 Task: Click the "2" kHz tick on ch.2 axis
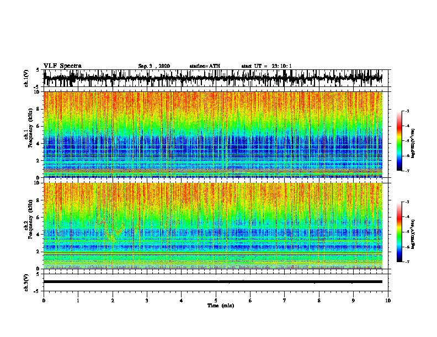pos(38,252)
